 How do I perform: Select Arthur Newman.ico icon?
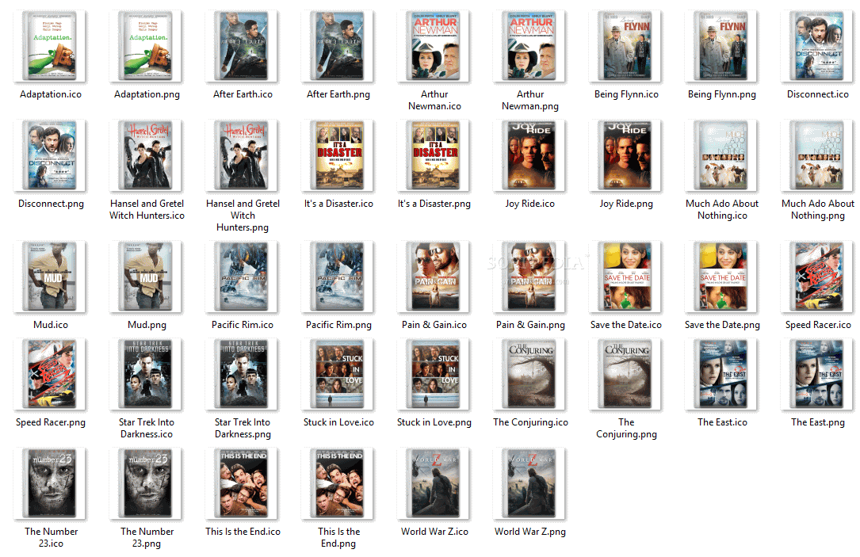point(434,46)
